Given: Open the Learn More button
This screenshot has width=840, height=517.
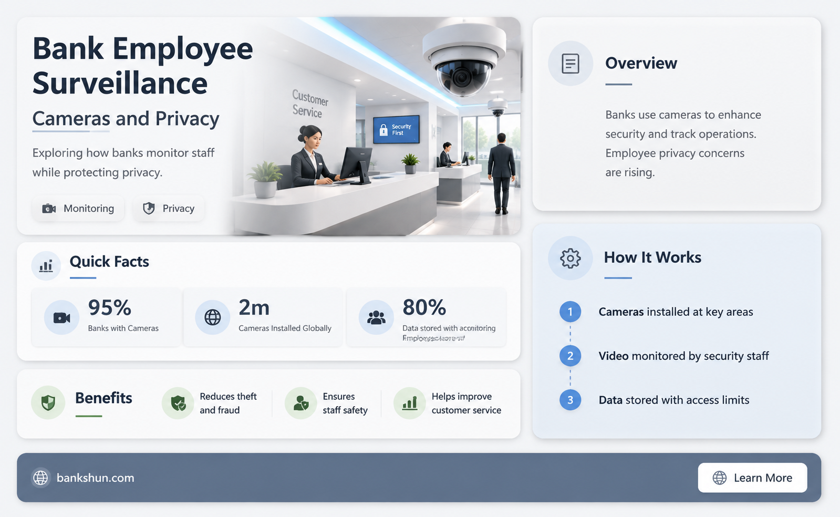Looking at the screenshot, I should pos(752,478).
